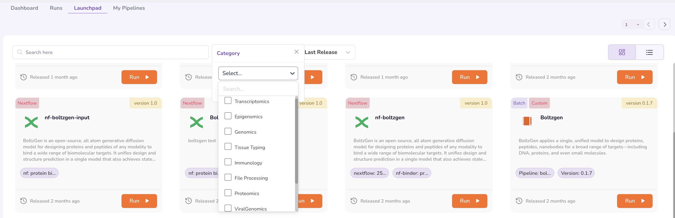The width and height of the screenshot is (675, 218).
Task: Click the Boltzgen batch pipeline icon
Action: click(x=527, y=121)
